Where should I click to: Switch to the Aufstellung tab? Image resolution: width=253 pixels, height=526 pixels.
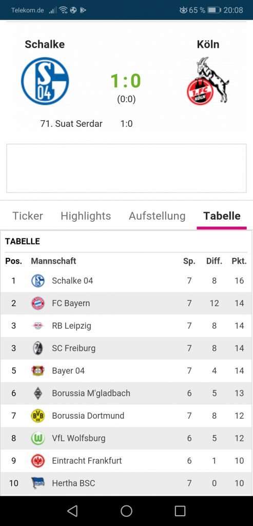click(x=157, y=216)
